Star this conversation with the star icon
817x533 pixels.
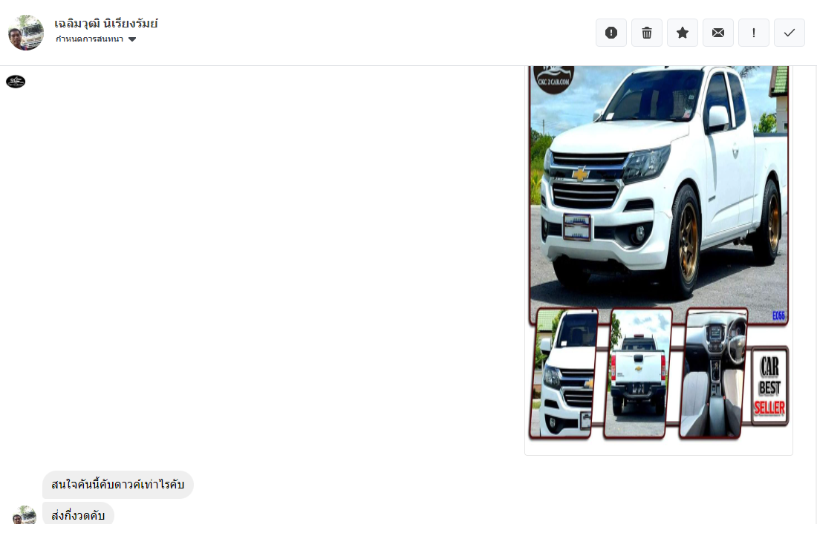[x=682, y=33]
